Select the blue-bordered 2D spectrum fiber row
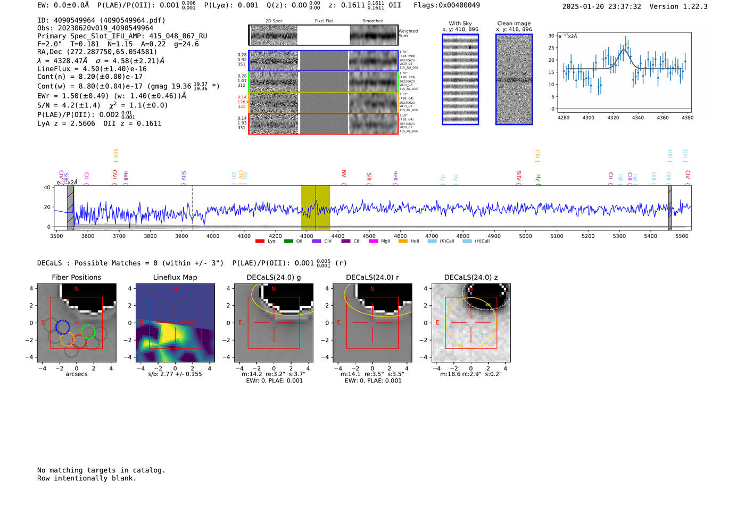 pyautogui.click(x=323, y=61)
